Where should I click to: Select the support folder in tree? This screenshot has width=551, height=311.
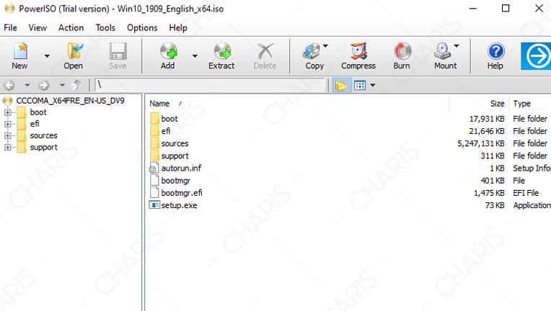(43, 148)
